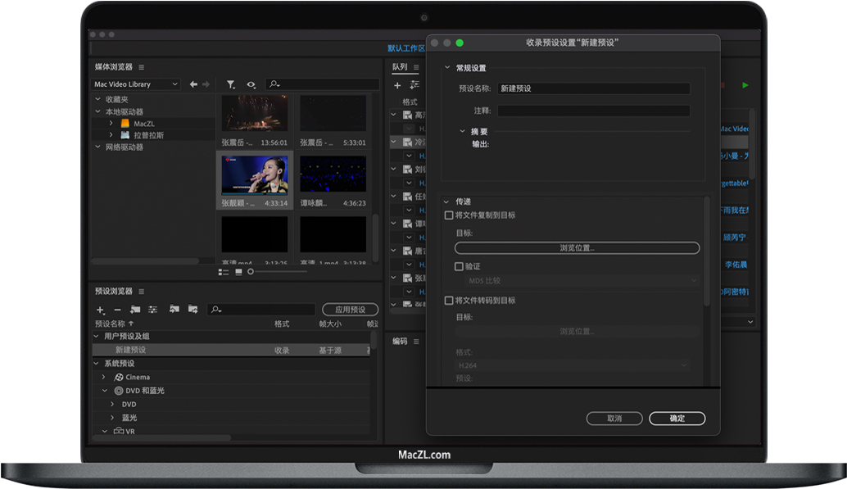Click the new preset group folder icon
Image resolution: width=847 pixels, height=489 pixels.
[134, 310]
